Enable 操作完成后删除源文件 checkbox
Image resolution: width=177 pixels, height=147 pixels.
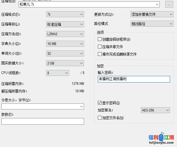[100, 54]
